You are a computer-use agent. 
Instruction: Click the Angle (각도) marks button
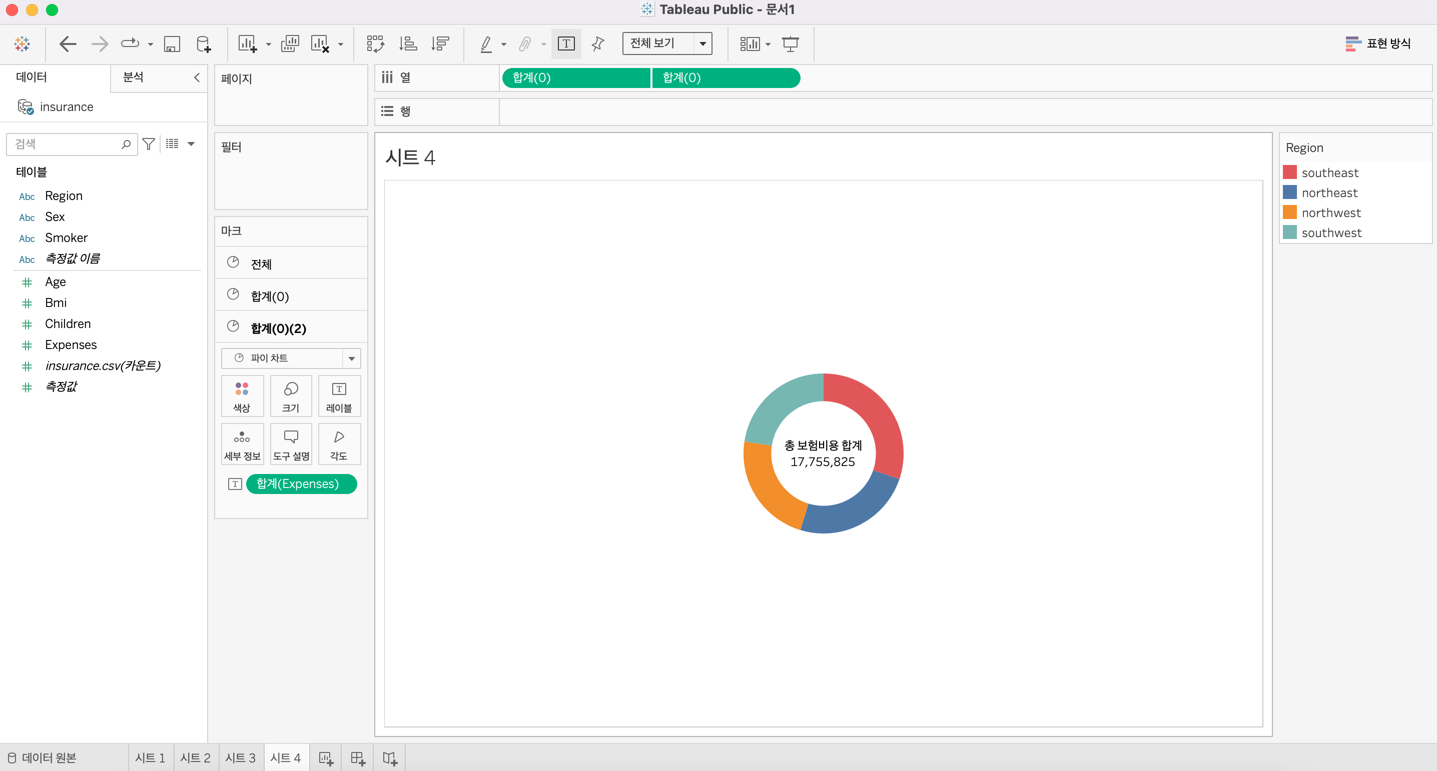pos(339,444)
